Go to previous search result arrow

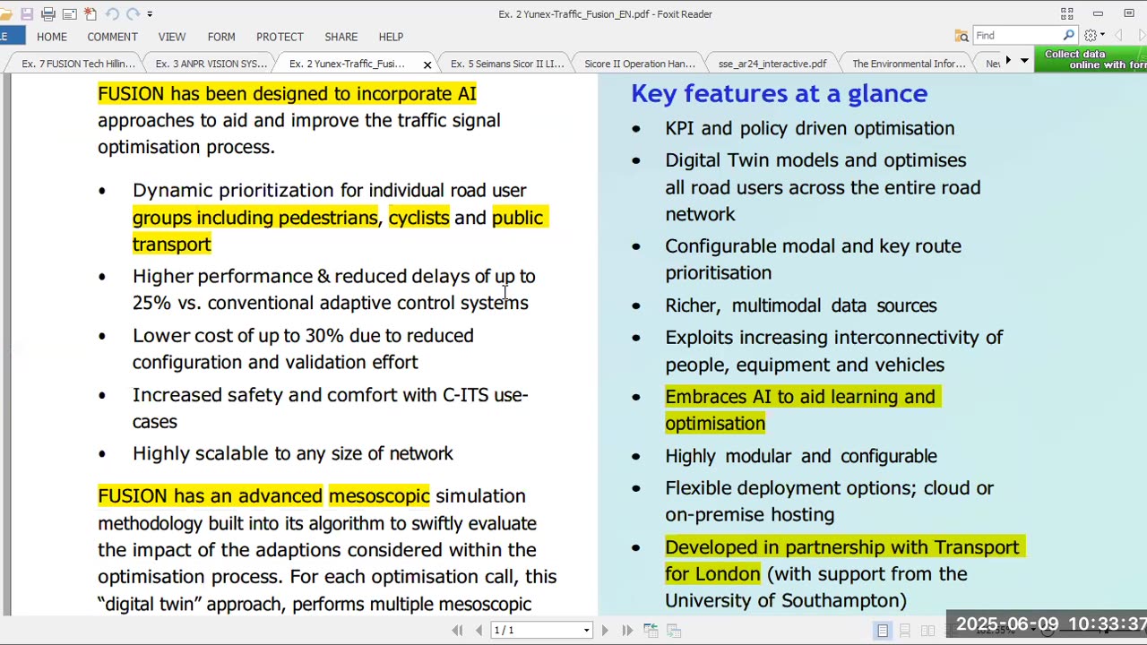point(1118,36)
